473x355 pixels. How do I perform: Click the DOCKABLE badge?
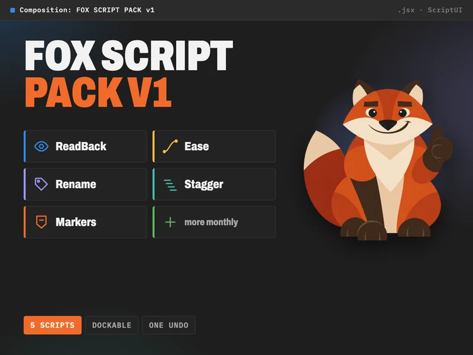(112, 325)
